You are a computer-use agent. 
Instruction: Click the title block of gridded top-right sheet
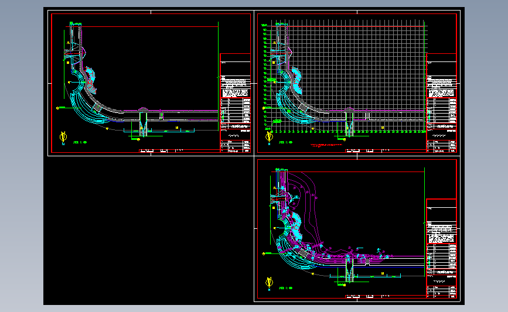tap(441, 102)
